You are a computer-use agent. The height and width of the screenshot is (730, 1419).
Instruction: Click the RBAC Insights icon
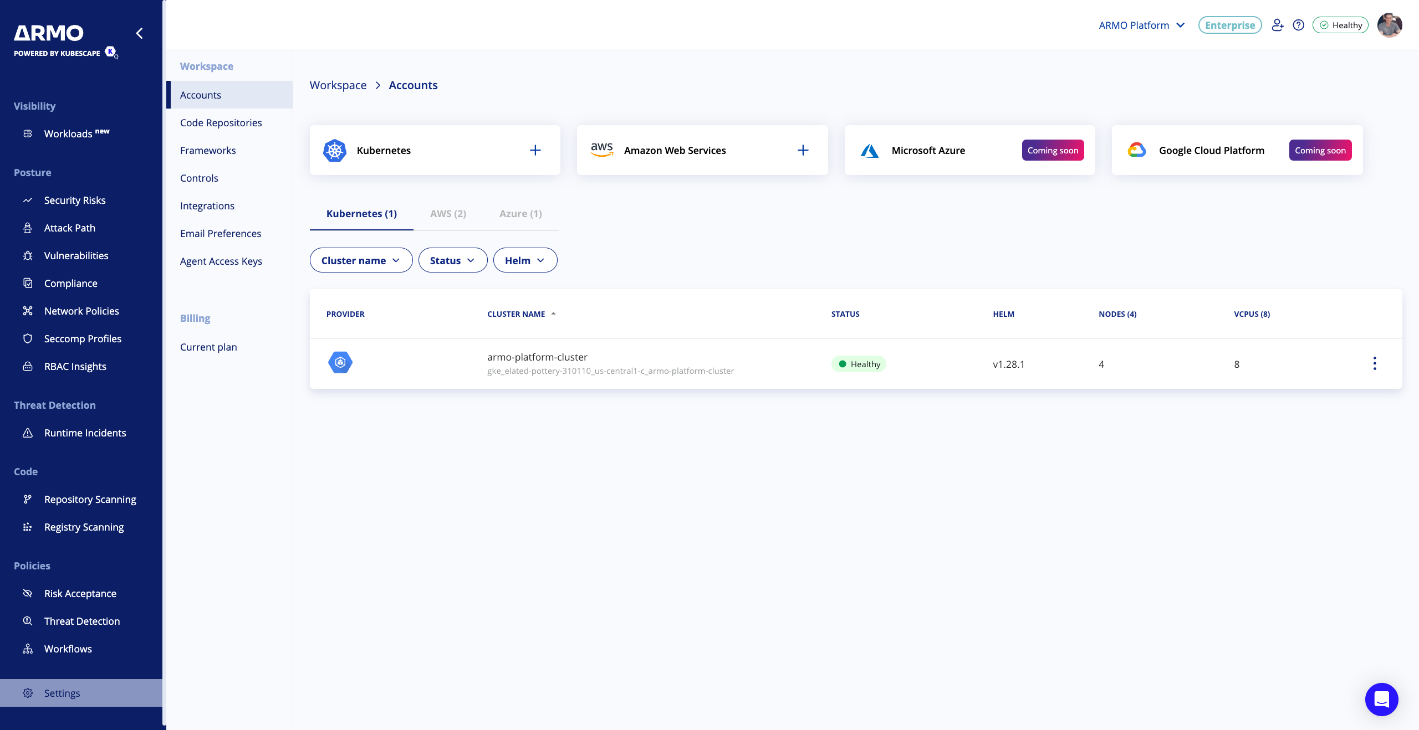(28, 366)
